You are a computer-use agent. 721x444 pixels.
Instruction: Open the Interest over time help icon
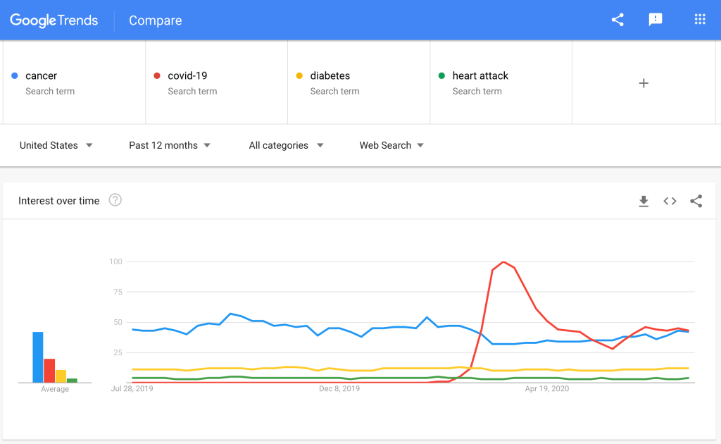click(115, 200)
